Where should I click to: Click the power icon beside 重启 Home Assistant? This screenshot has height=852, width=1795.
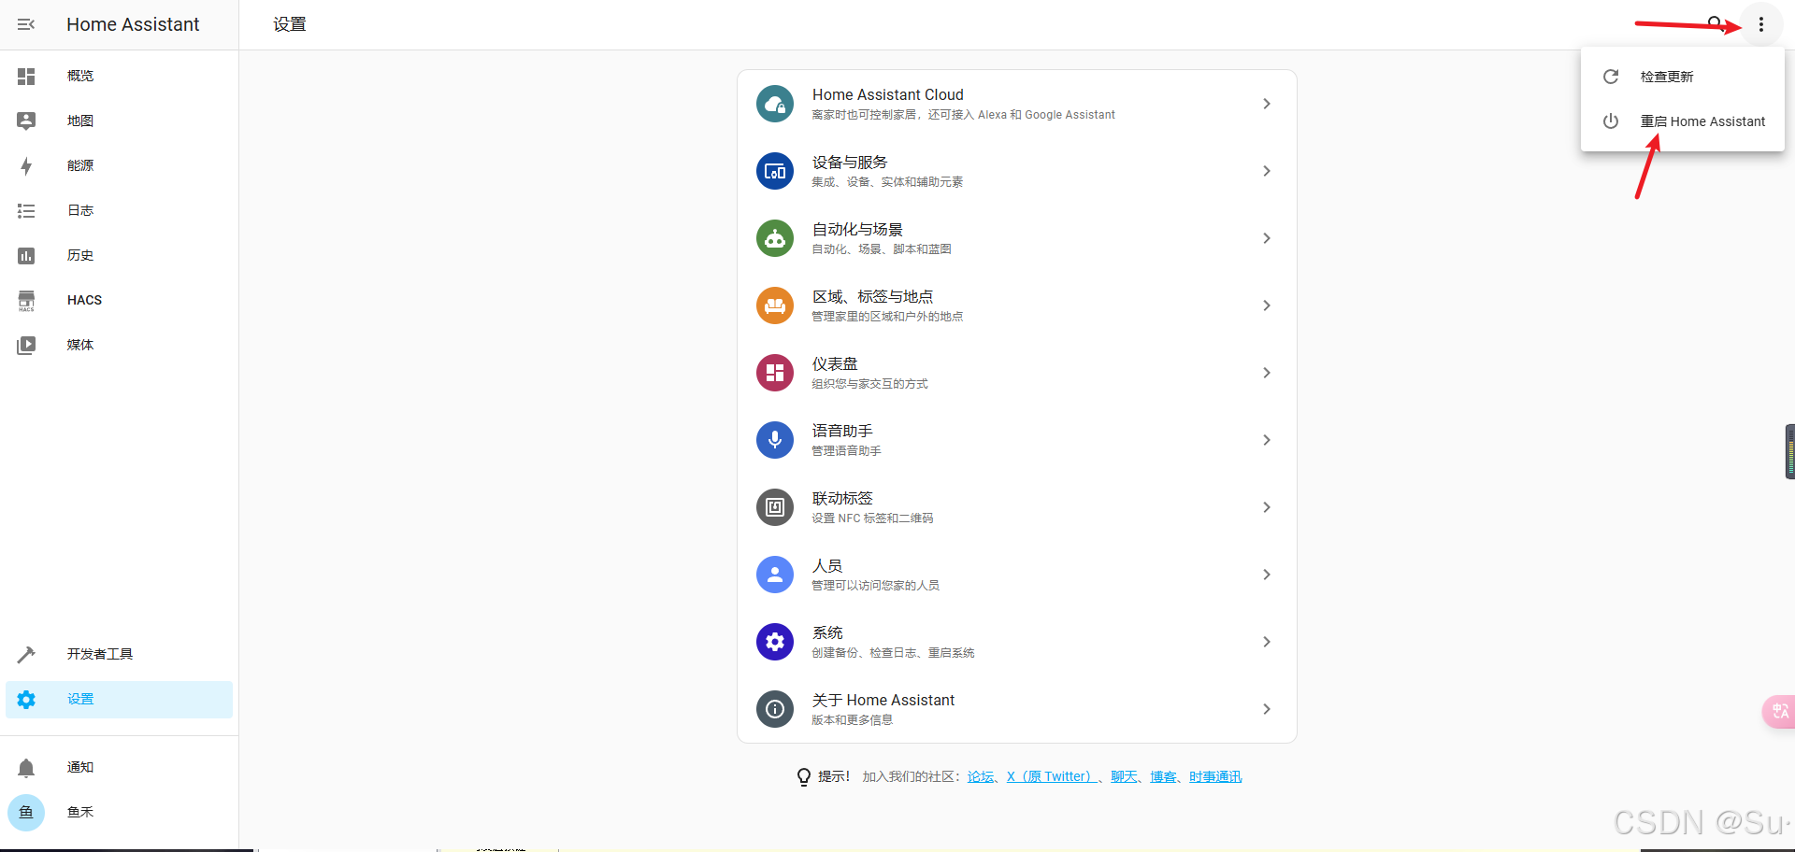click(1611, 121)
